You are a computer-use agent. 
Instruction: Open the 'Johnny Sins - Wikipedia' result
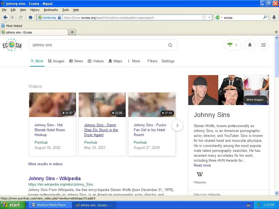tap(54, 179)
